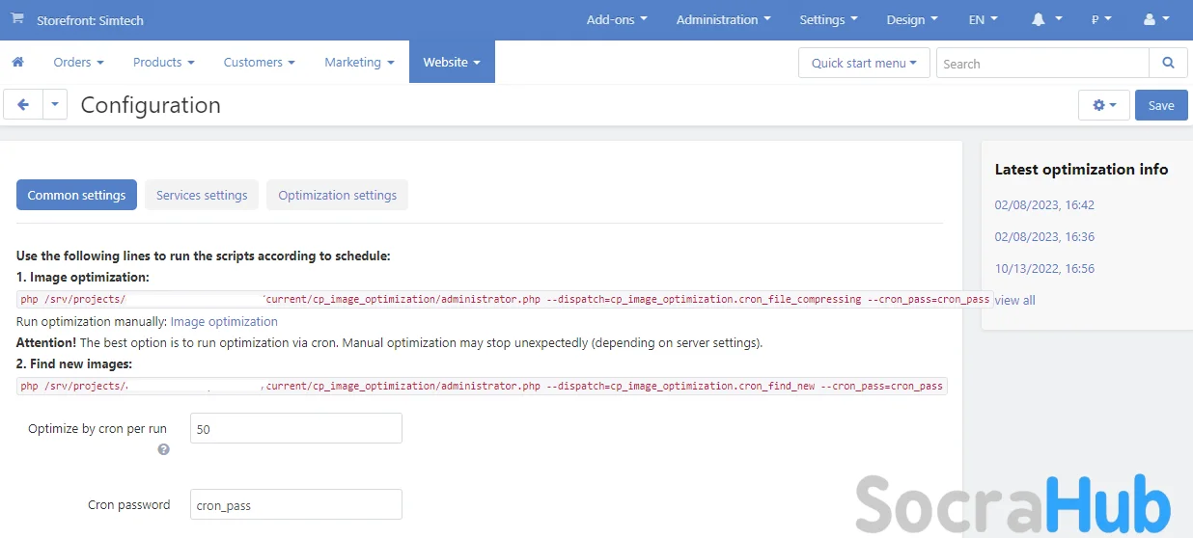Expand the Quick start menu
Image resolution: width=1193 pixels, height=538 pixels.
863,64
